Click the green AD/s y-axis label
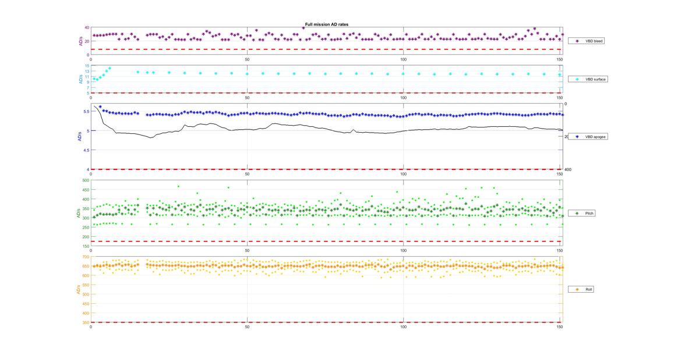The image size is (699, 362). [x=79, y=214]
